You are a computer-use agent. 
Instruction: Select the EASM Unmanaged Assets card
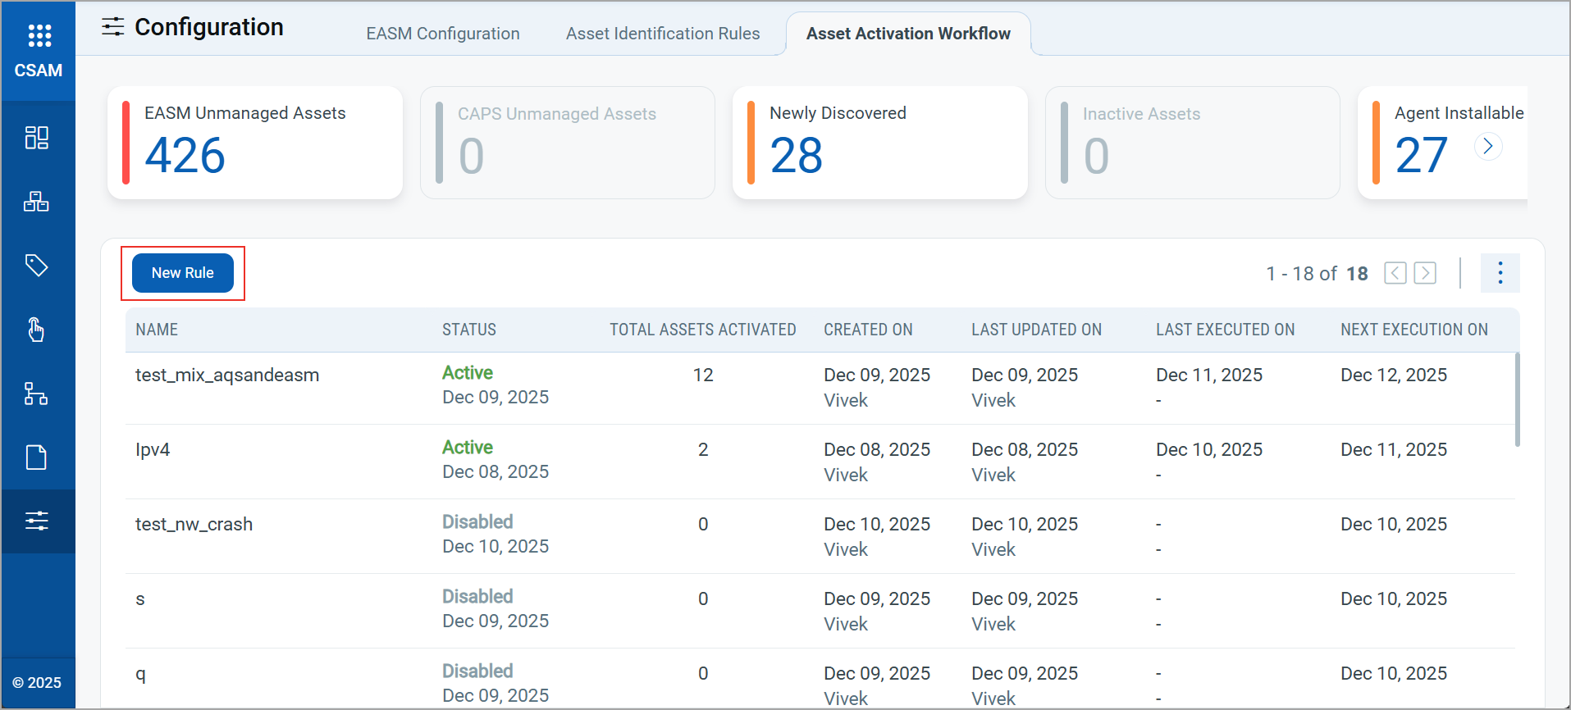(x=254, y=143)
